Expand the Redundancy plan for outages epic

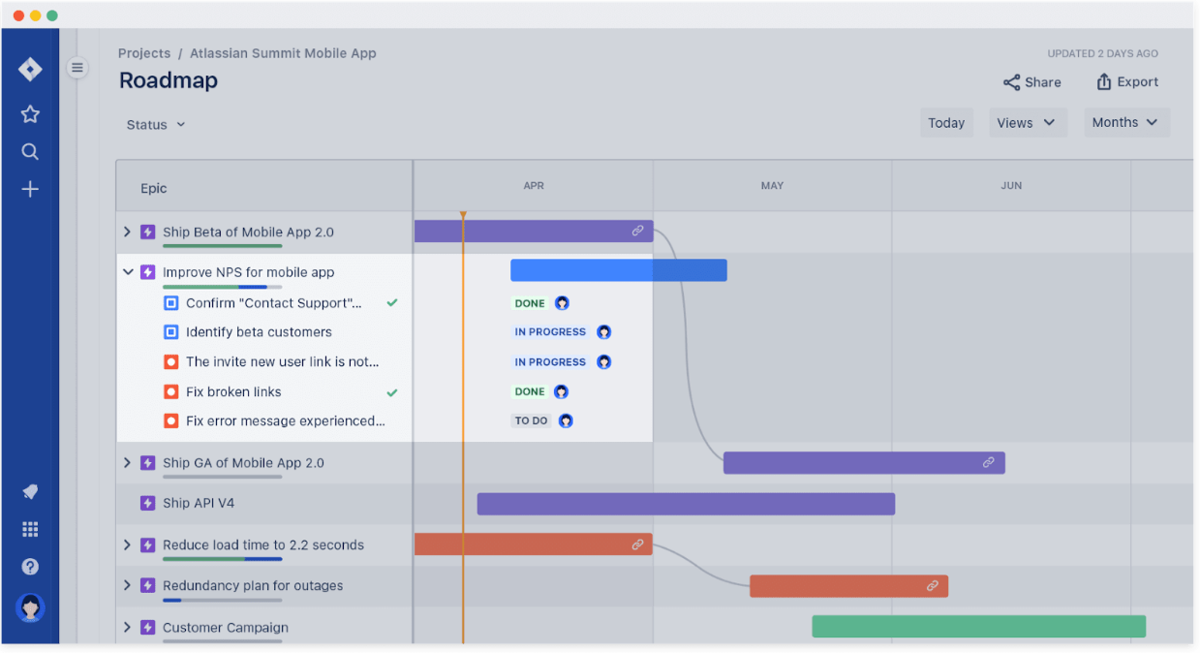127,585
